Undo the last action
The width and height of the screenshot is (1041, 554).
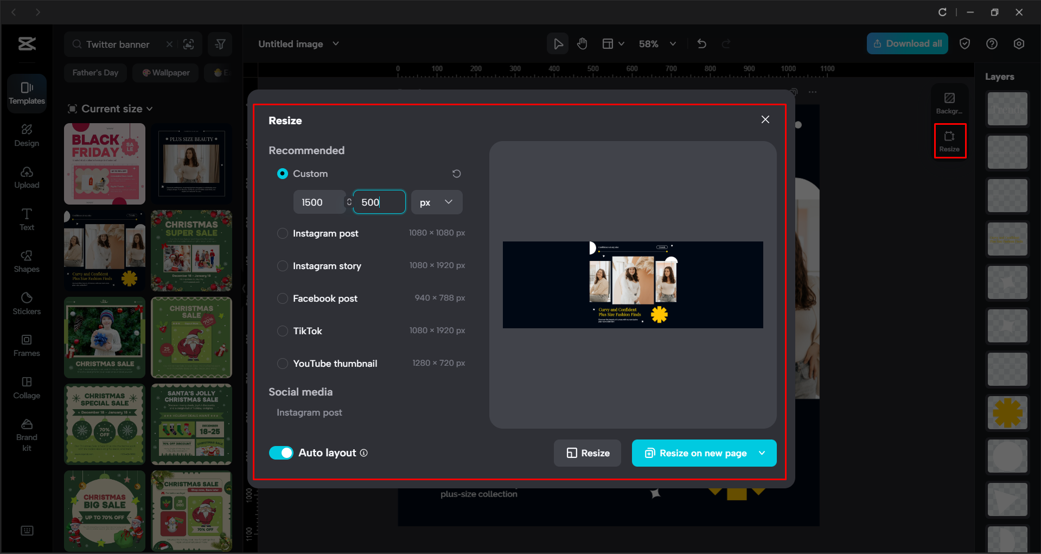(x=701, y=43)
